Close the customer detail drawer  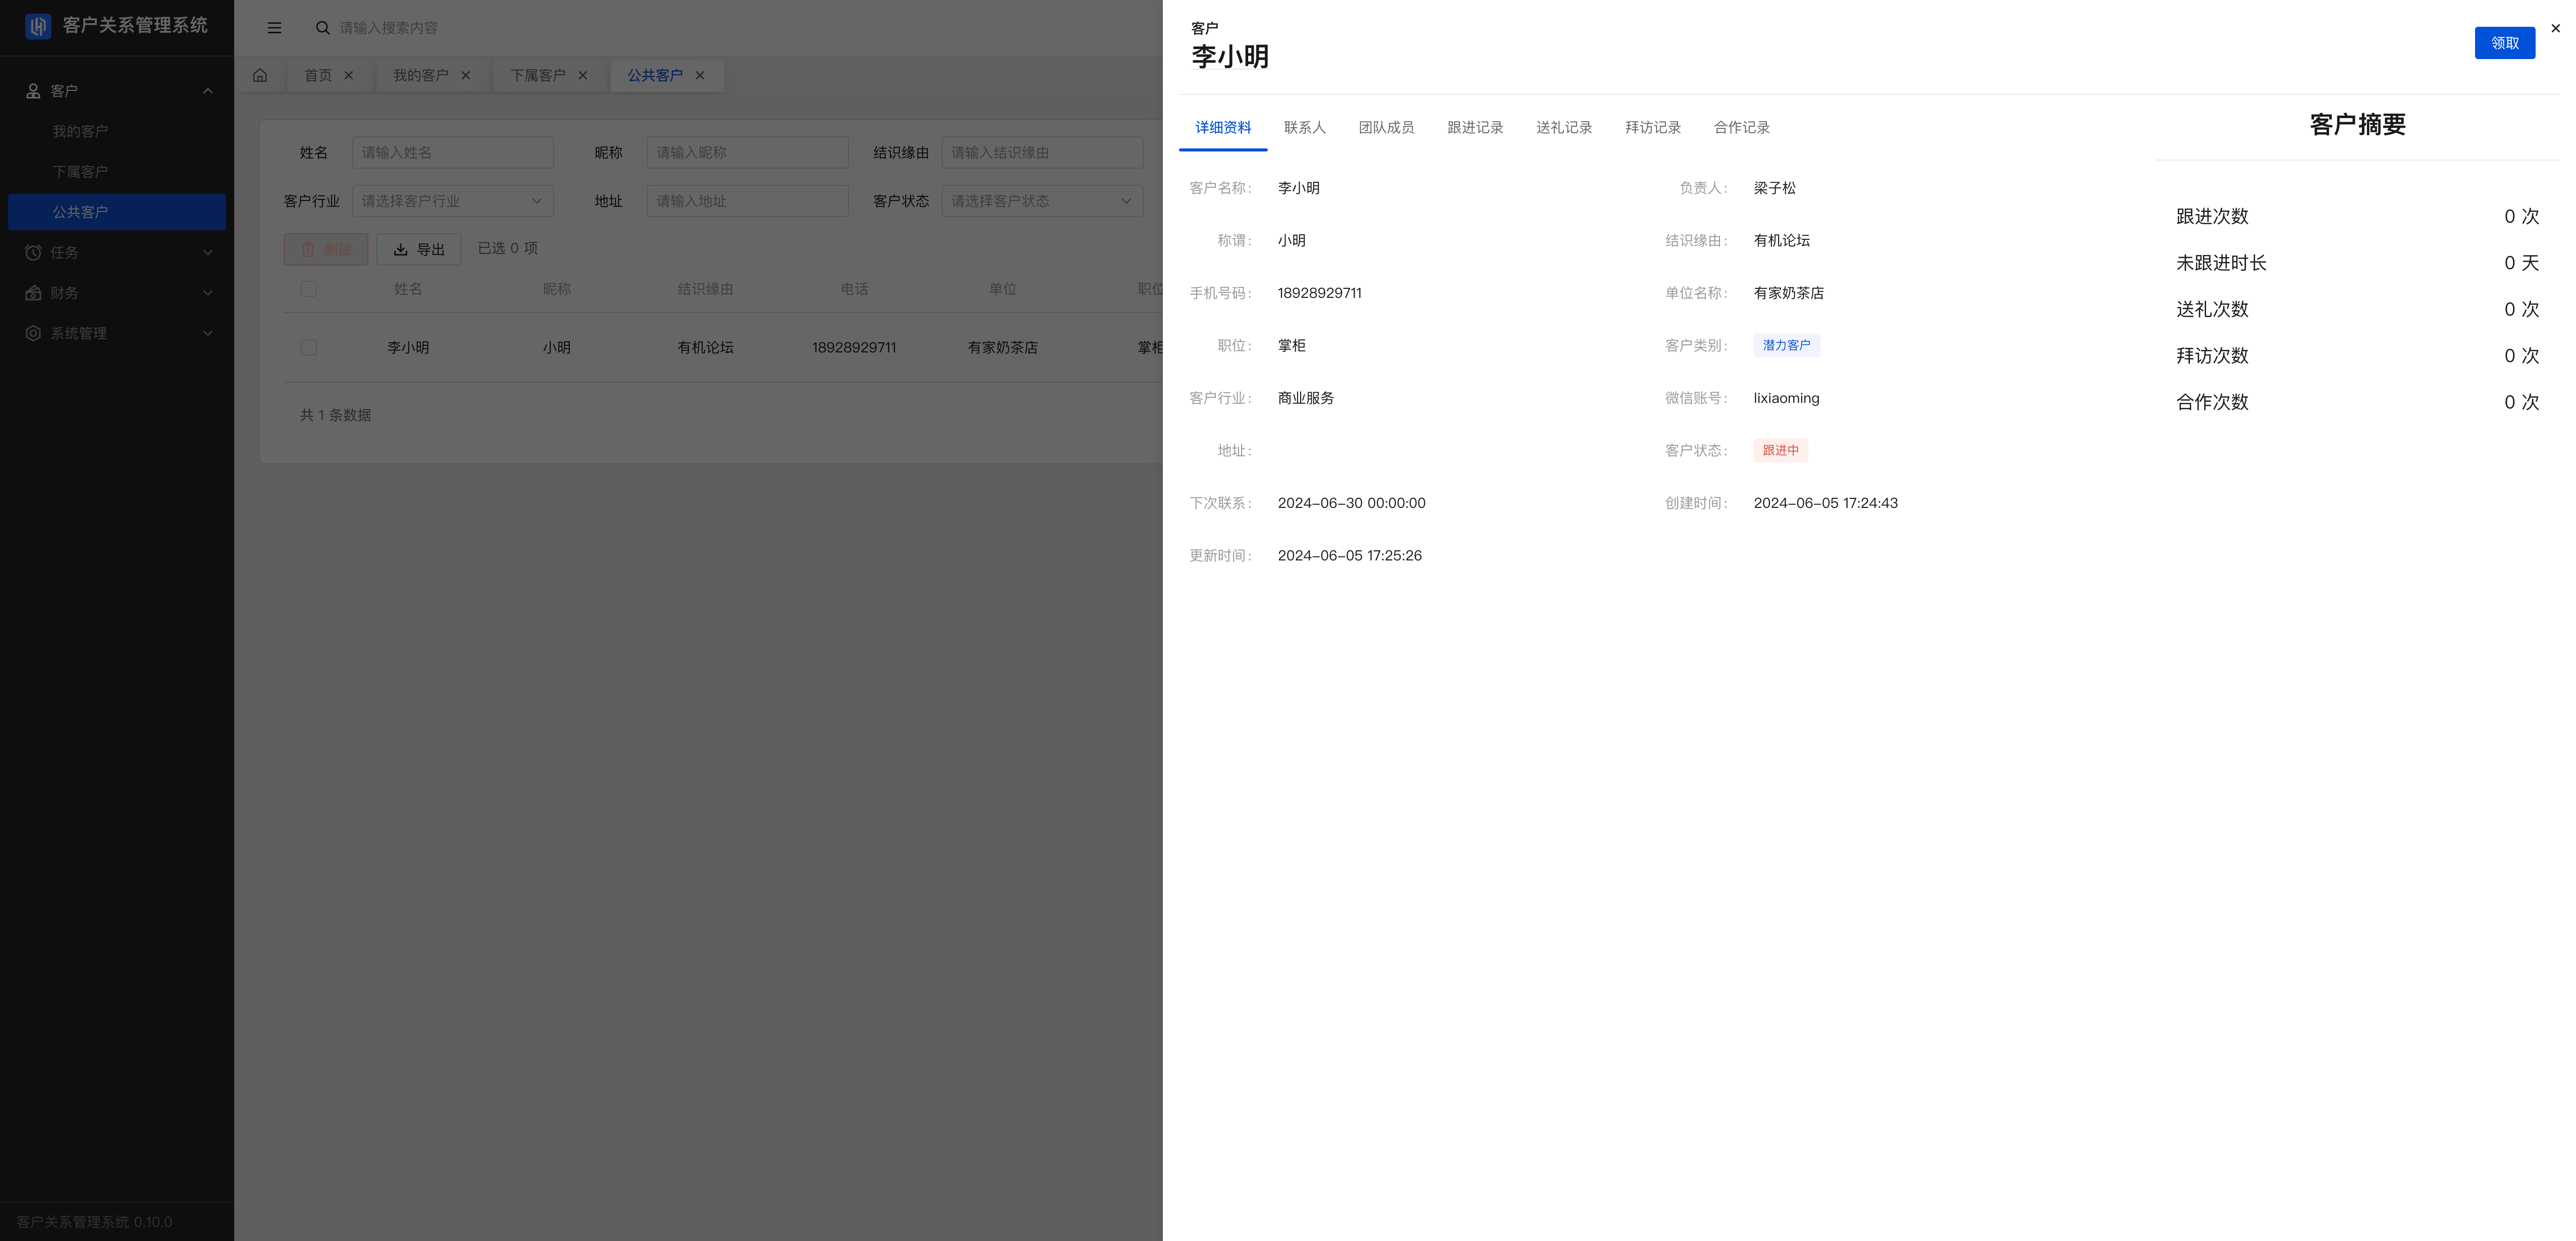coord(2555,28)
